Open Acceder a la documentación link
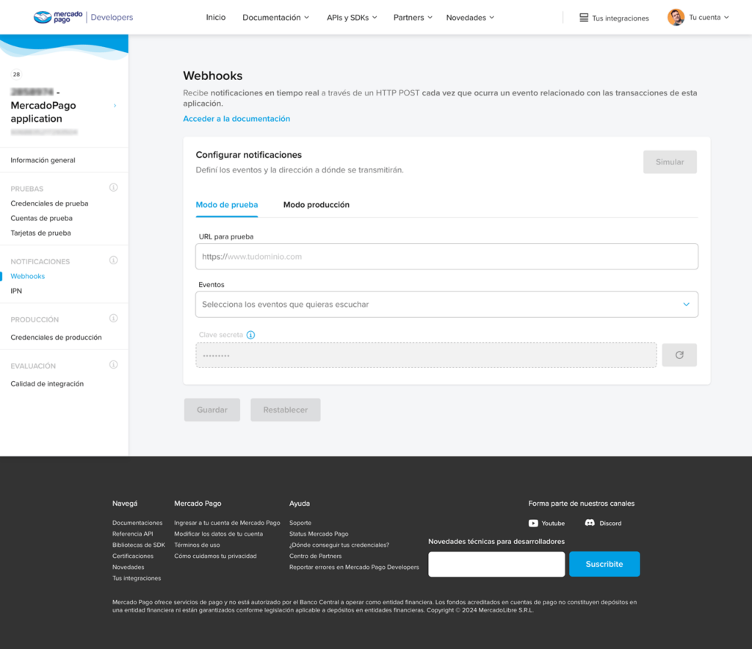The width and height of the screenshot is (752, 649). tap(236, 119)
